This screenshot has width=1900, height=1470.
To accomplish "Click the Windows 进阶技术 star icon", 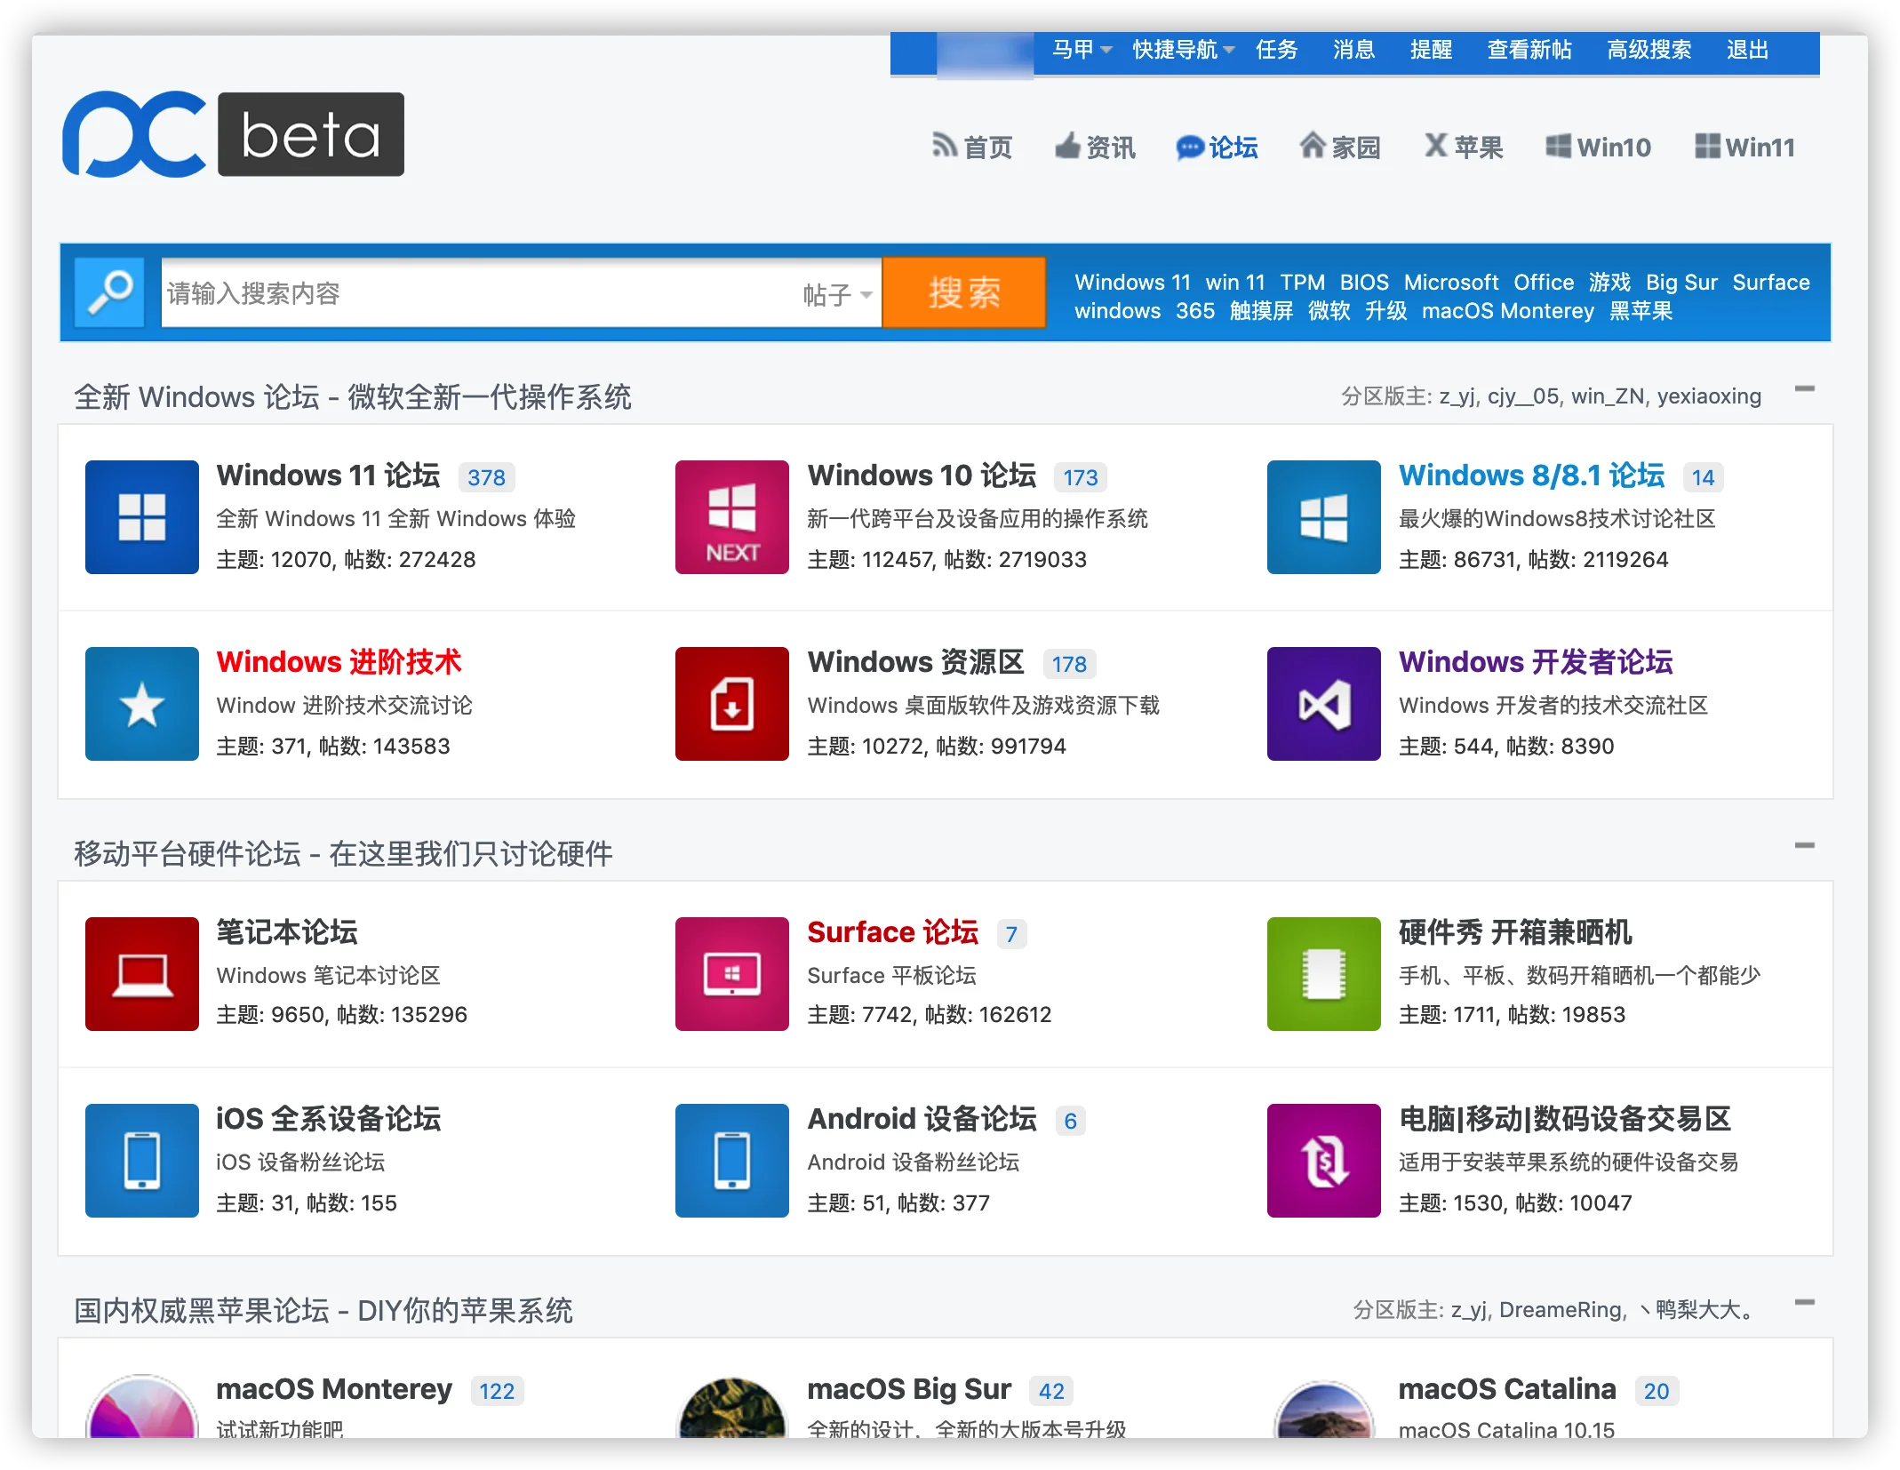I will click(142, 704).
